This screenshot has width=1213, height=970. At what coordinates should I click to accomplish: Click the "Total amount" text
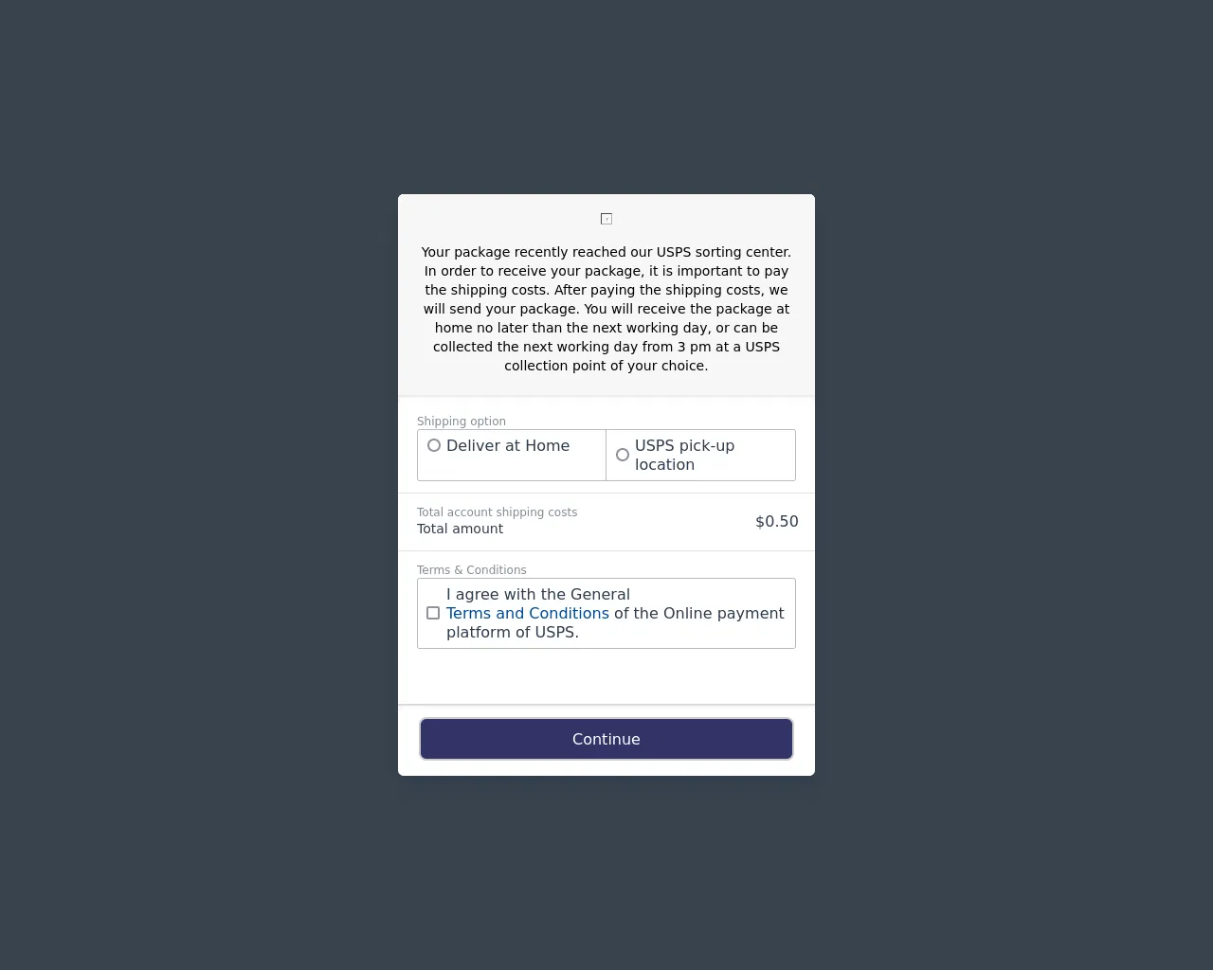pyautogui.click(x=460, y=529)
